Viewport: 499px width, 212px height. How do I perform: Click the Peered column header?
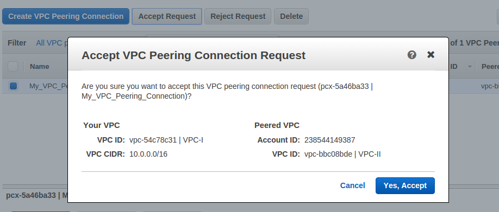tap(490, 67)
